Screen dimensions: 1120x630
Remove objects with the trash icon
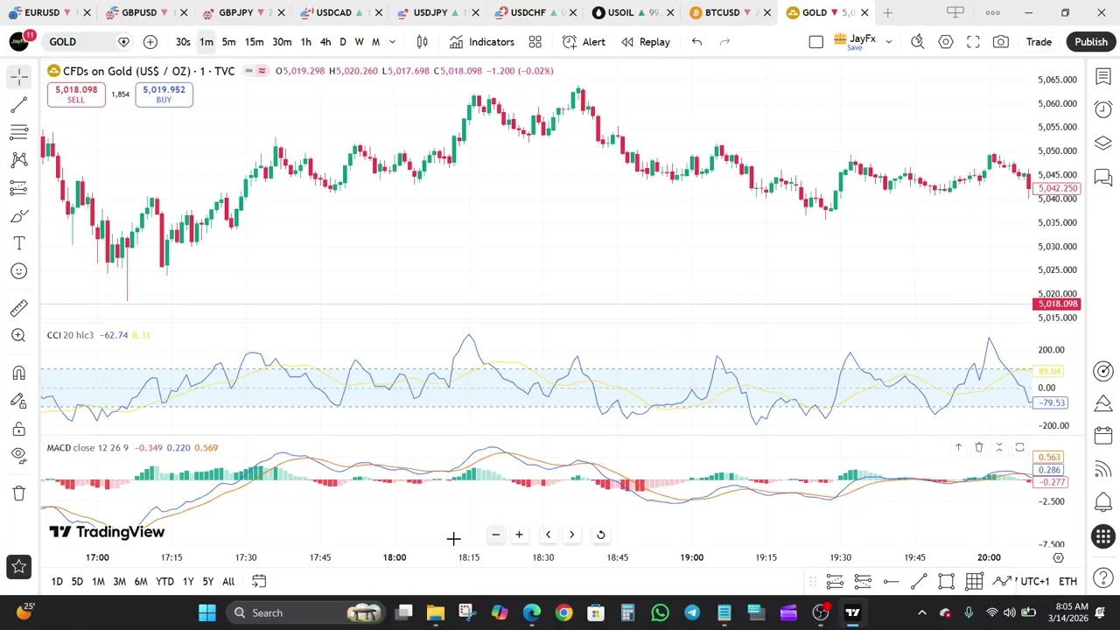[x=19, y=493]
